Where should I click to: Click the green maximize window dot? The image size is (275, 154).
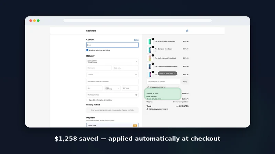pyautogui.click(x=38, y=21)
